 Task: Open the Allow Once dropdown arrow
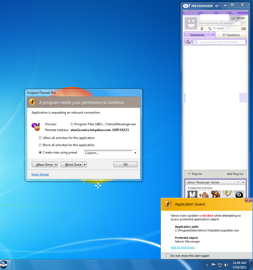tap(56, 165)
